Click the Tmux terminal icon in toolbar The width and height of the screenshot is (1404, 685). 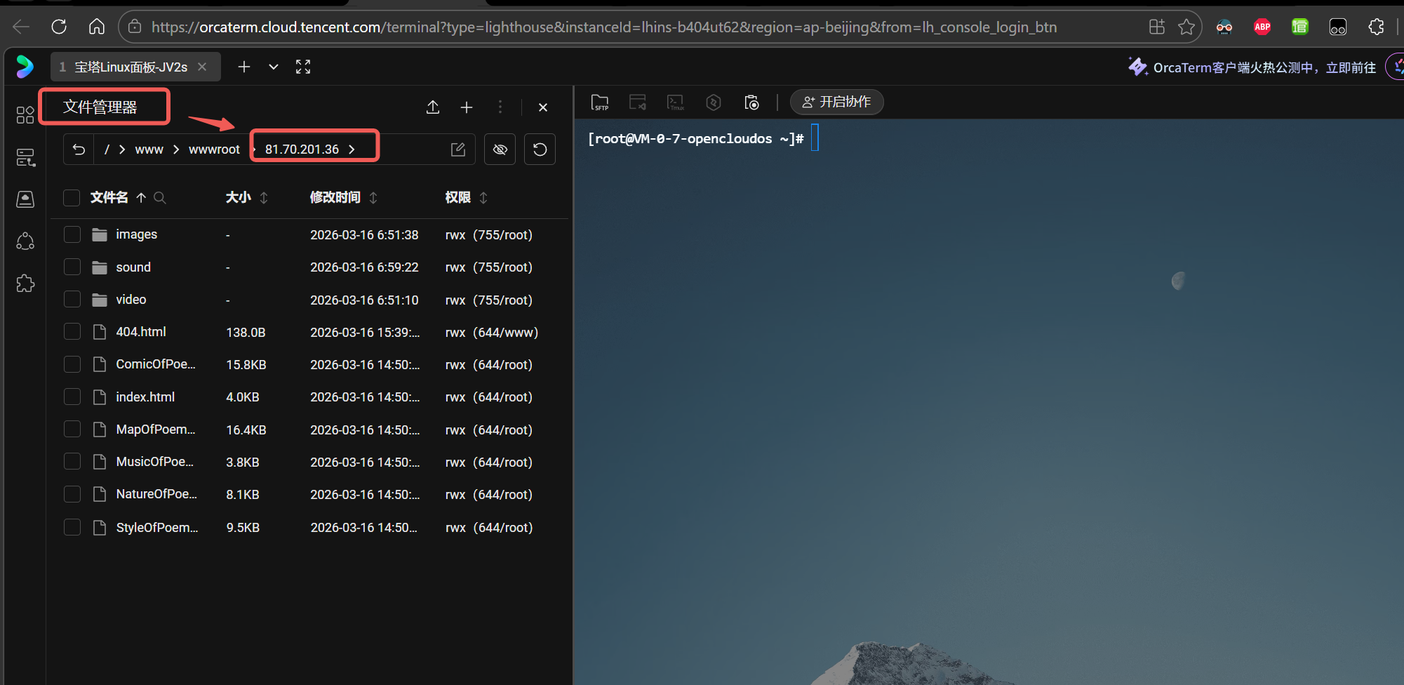tap(676, 102)
